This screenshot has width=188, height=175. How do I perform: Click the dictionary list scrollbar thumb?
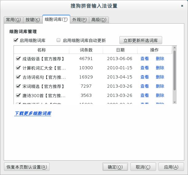tap(174, 70)
